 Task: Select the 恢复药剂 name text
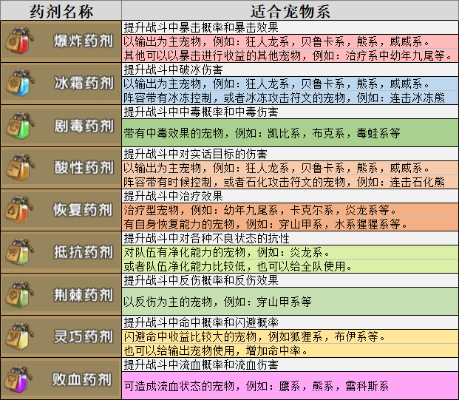click(x=83, y=211)
